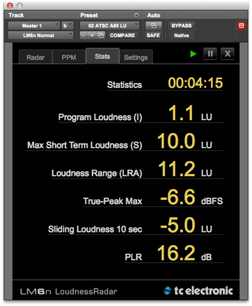Click the Sliding Loudness value -5.0
The image size is (252, 306).
point(178,225)
